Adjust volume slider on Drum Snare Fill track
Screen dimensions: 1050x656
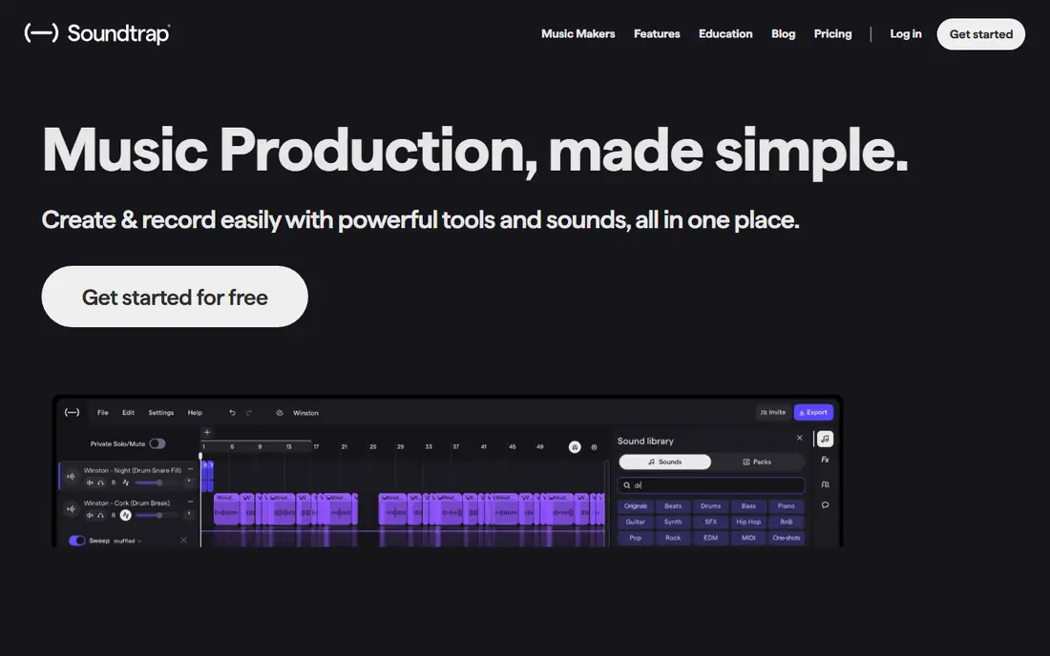158,482
